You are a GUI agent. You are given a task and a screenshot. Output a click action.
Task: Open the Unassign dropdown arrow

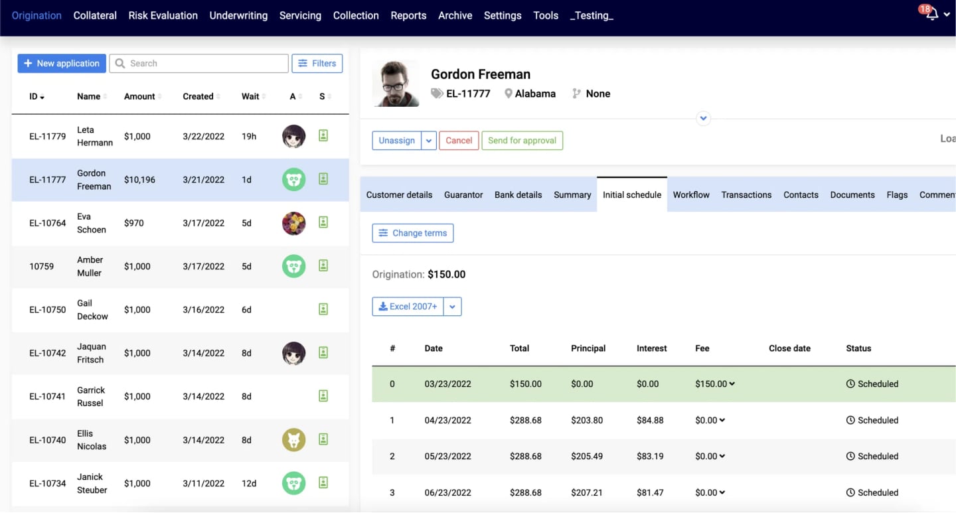[x=429, y=141]
